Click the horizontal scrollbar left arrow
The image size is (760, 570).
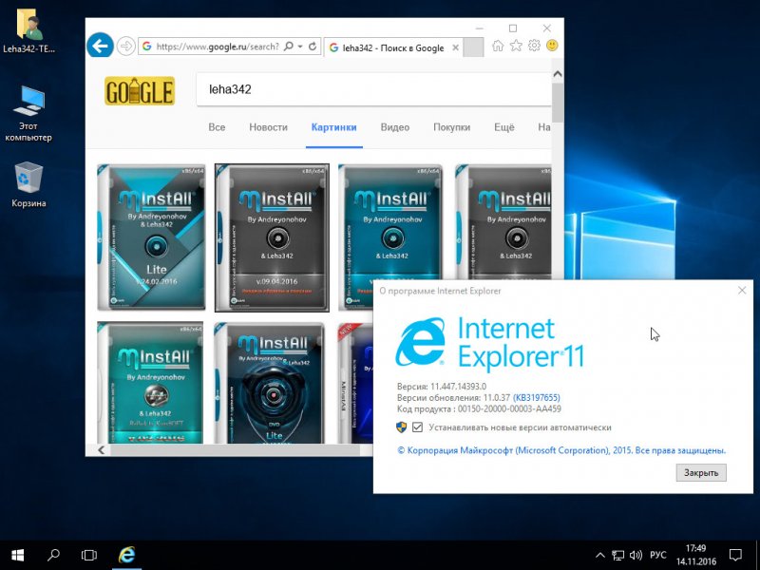[x=102, y=449]
